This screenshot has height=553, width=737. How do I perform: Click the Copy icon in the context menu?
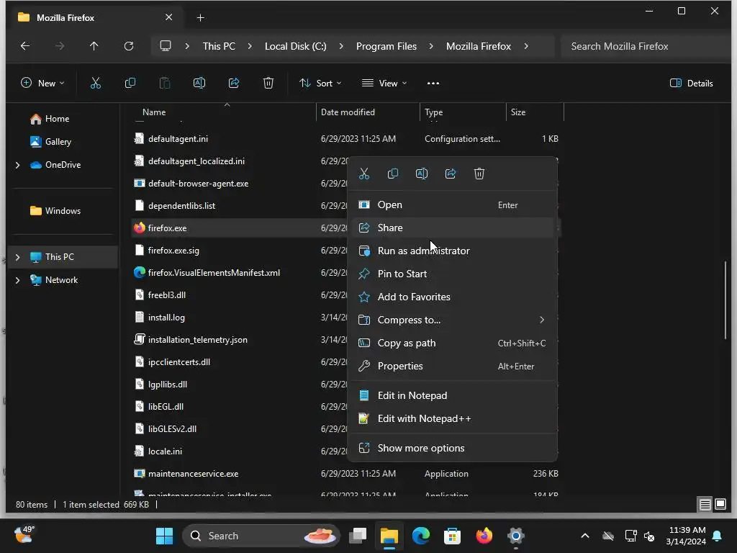point(393,174)
